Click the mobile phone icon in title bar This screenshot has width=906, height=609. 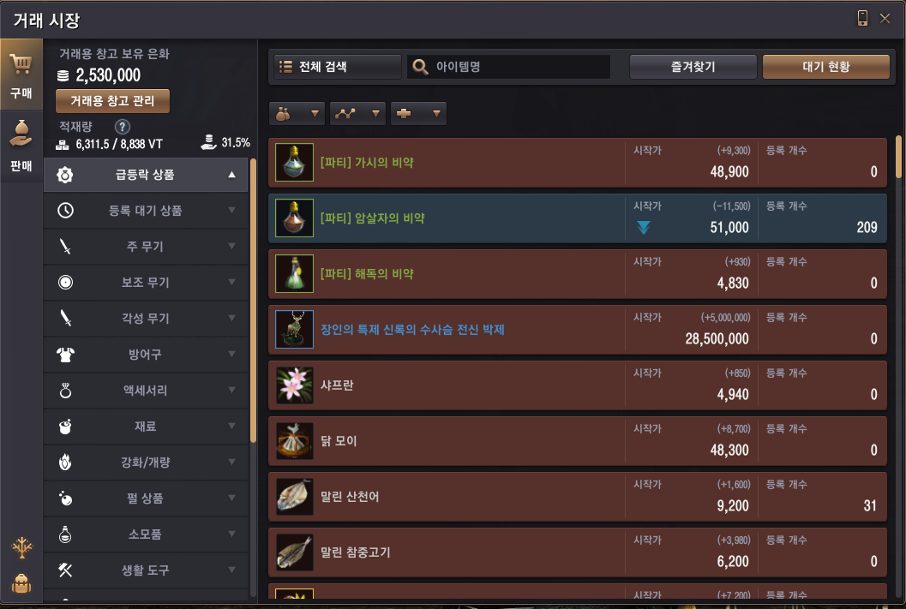[x=862, y=18]
